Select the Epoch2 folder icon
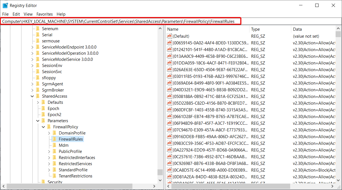Image resolution: width=342 pixels, height=190 pixels. (x=43, y=115)
